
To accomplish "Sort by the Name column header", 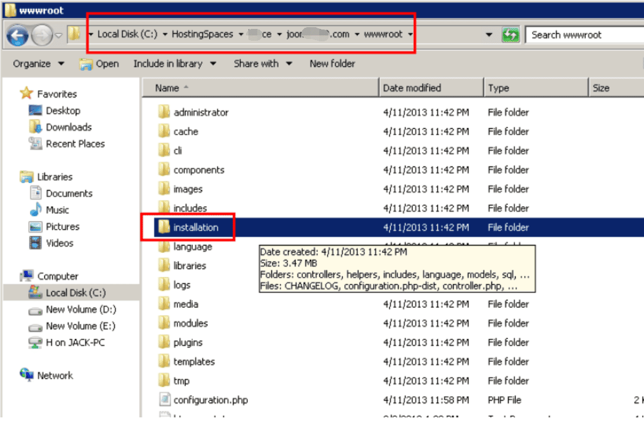I will [260, 88].
